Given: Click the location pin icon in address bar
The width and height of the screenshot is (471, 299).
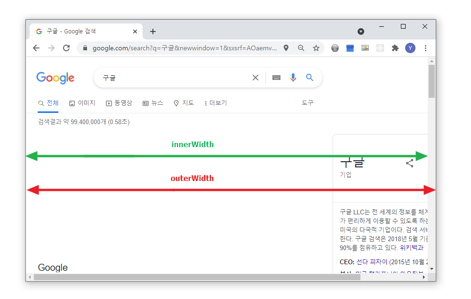Looking at the screenshot, I should (286, 48).
